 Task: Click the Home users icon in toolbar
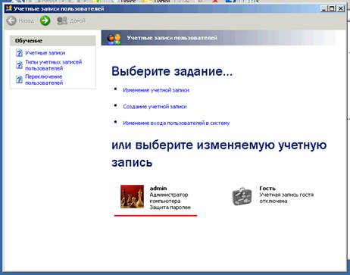tap(62, 20)
